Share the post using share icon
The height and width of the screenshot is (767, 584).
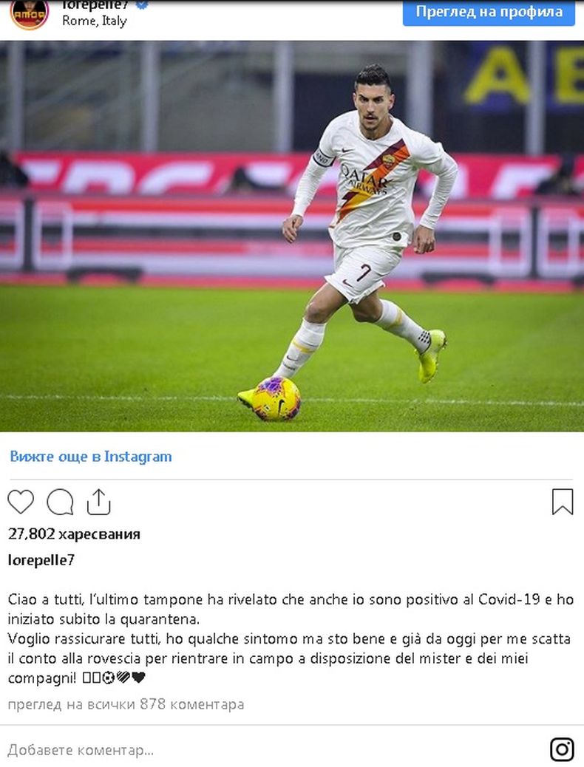click(99, 502)
